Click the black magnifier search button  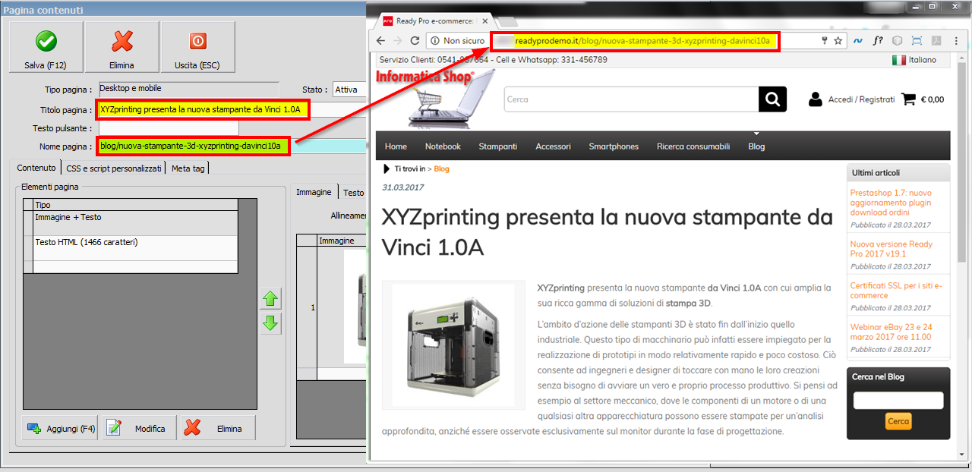pos(772,99)
